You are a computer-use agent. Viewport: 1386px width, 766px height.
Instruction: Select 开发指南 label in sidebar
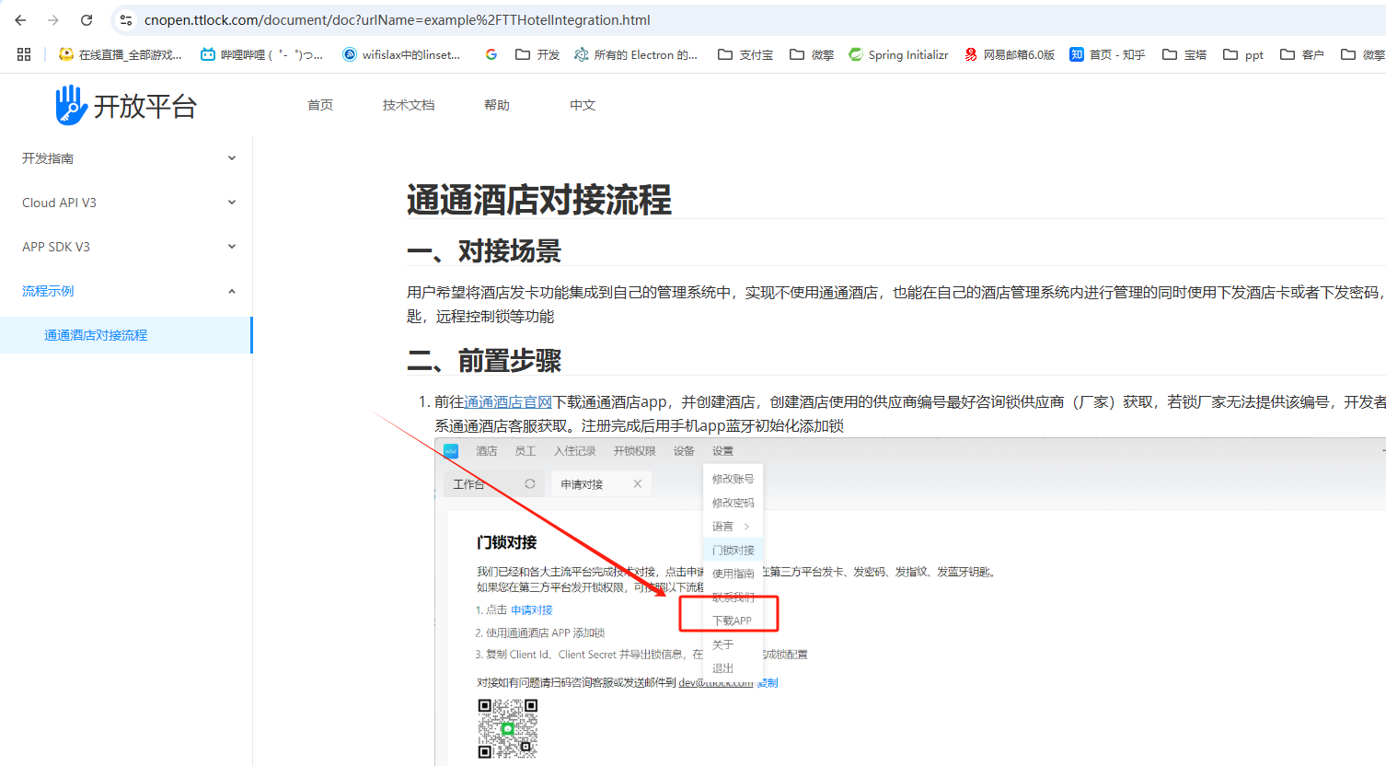48,158
